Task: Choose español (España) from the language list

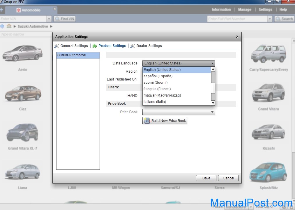Action: click(x=177, y=76)
